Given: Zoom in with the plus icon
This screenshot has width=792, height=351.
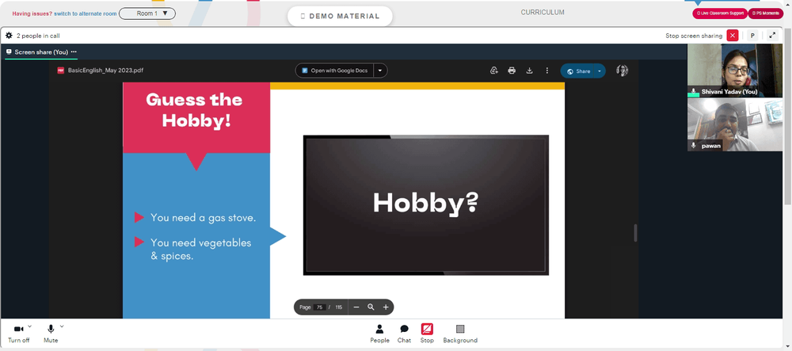Looking at the screenshot, I should click(x=386, y=307).
